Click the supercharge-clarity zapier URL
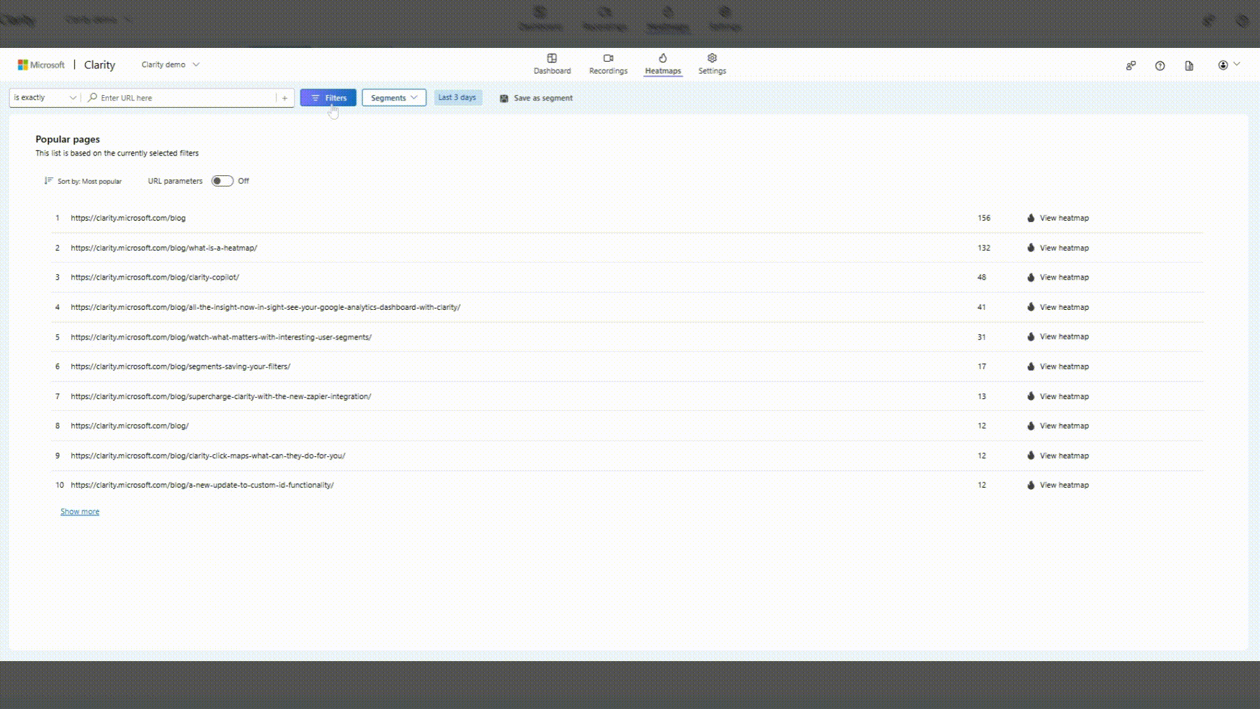The width and height of the screenshot is (1260, 709). point(221,397)
